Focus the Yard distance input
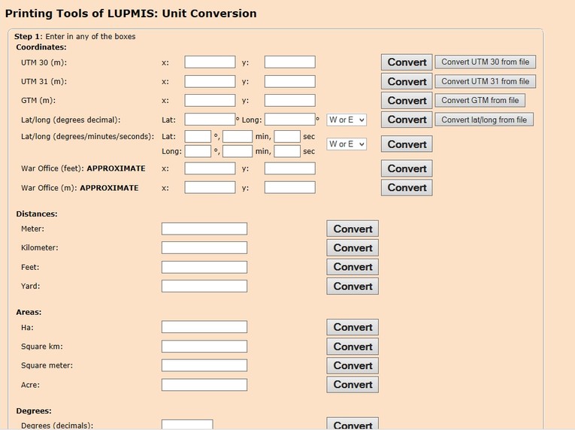Image resolution: width=575 pixels, height=430 pixels. pos(204,286)
